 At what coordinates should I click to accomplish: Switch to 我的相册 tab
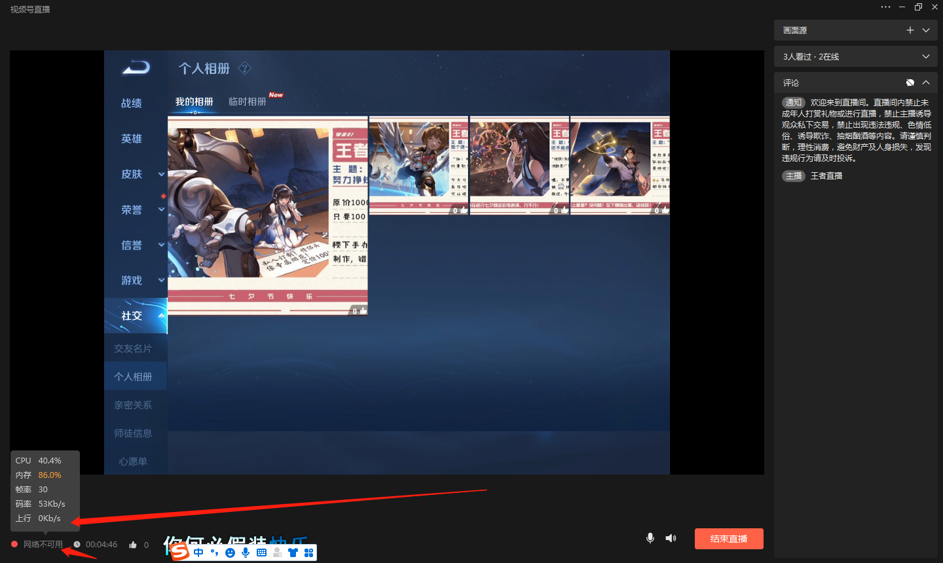tap(194, 101)
